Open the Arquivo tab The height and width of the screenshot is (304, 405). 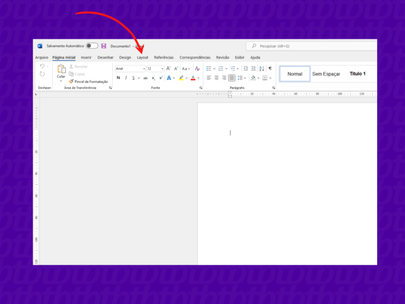[42, 58]
